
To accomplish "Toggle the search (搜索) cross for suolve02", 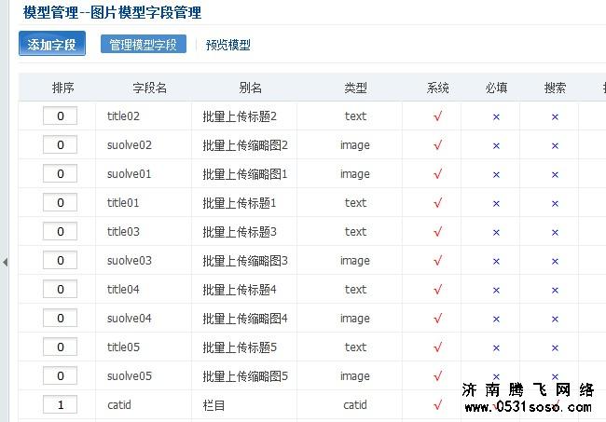I will tap(555, 146).
